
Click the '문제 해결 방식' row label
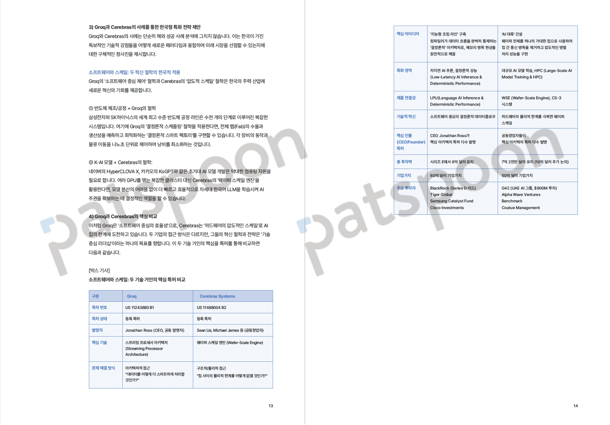[x=103, y=368]
